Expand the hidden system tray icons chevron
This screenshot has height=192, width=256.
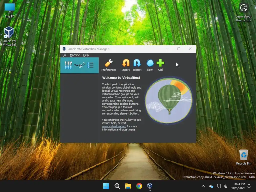203,186
